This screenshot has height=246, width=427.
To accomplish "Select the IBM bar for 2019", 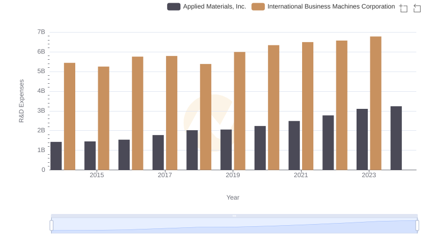I will tap(239, 111).
